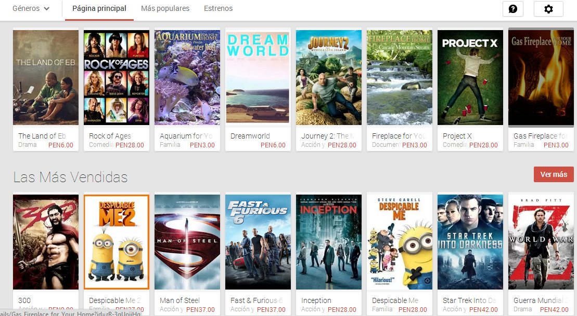Click the title 'Journey 2'
The image size is (577, 316).
328,136
